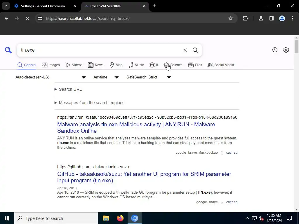The width and height of the screenshot is (299, 224).
Task: Open more options for ANY.RUN result
Action: point(222,153)
